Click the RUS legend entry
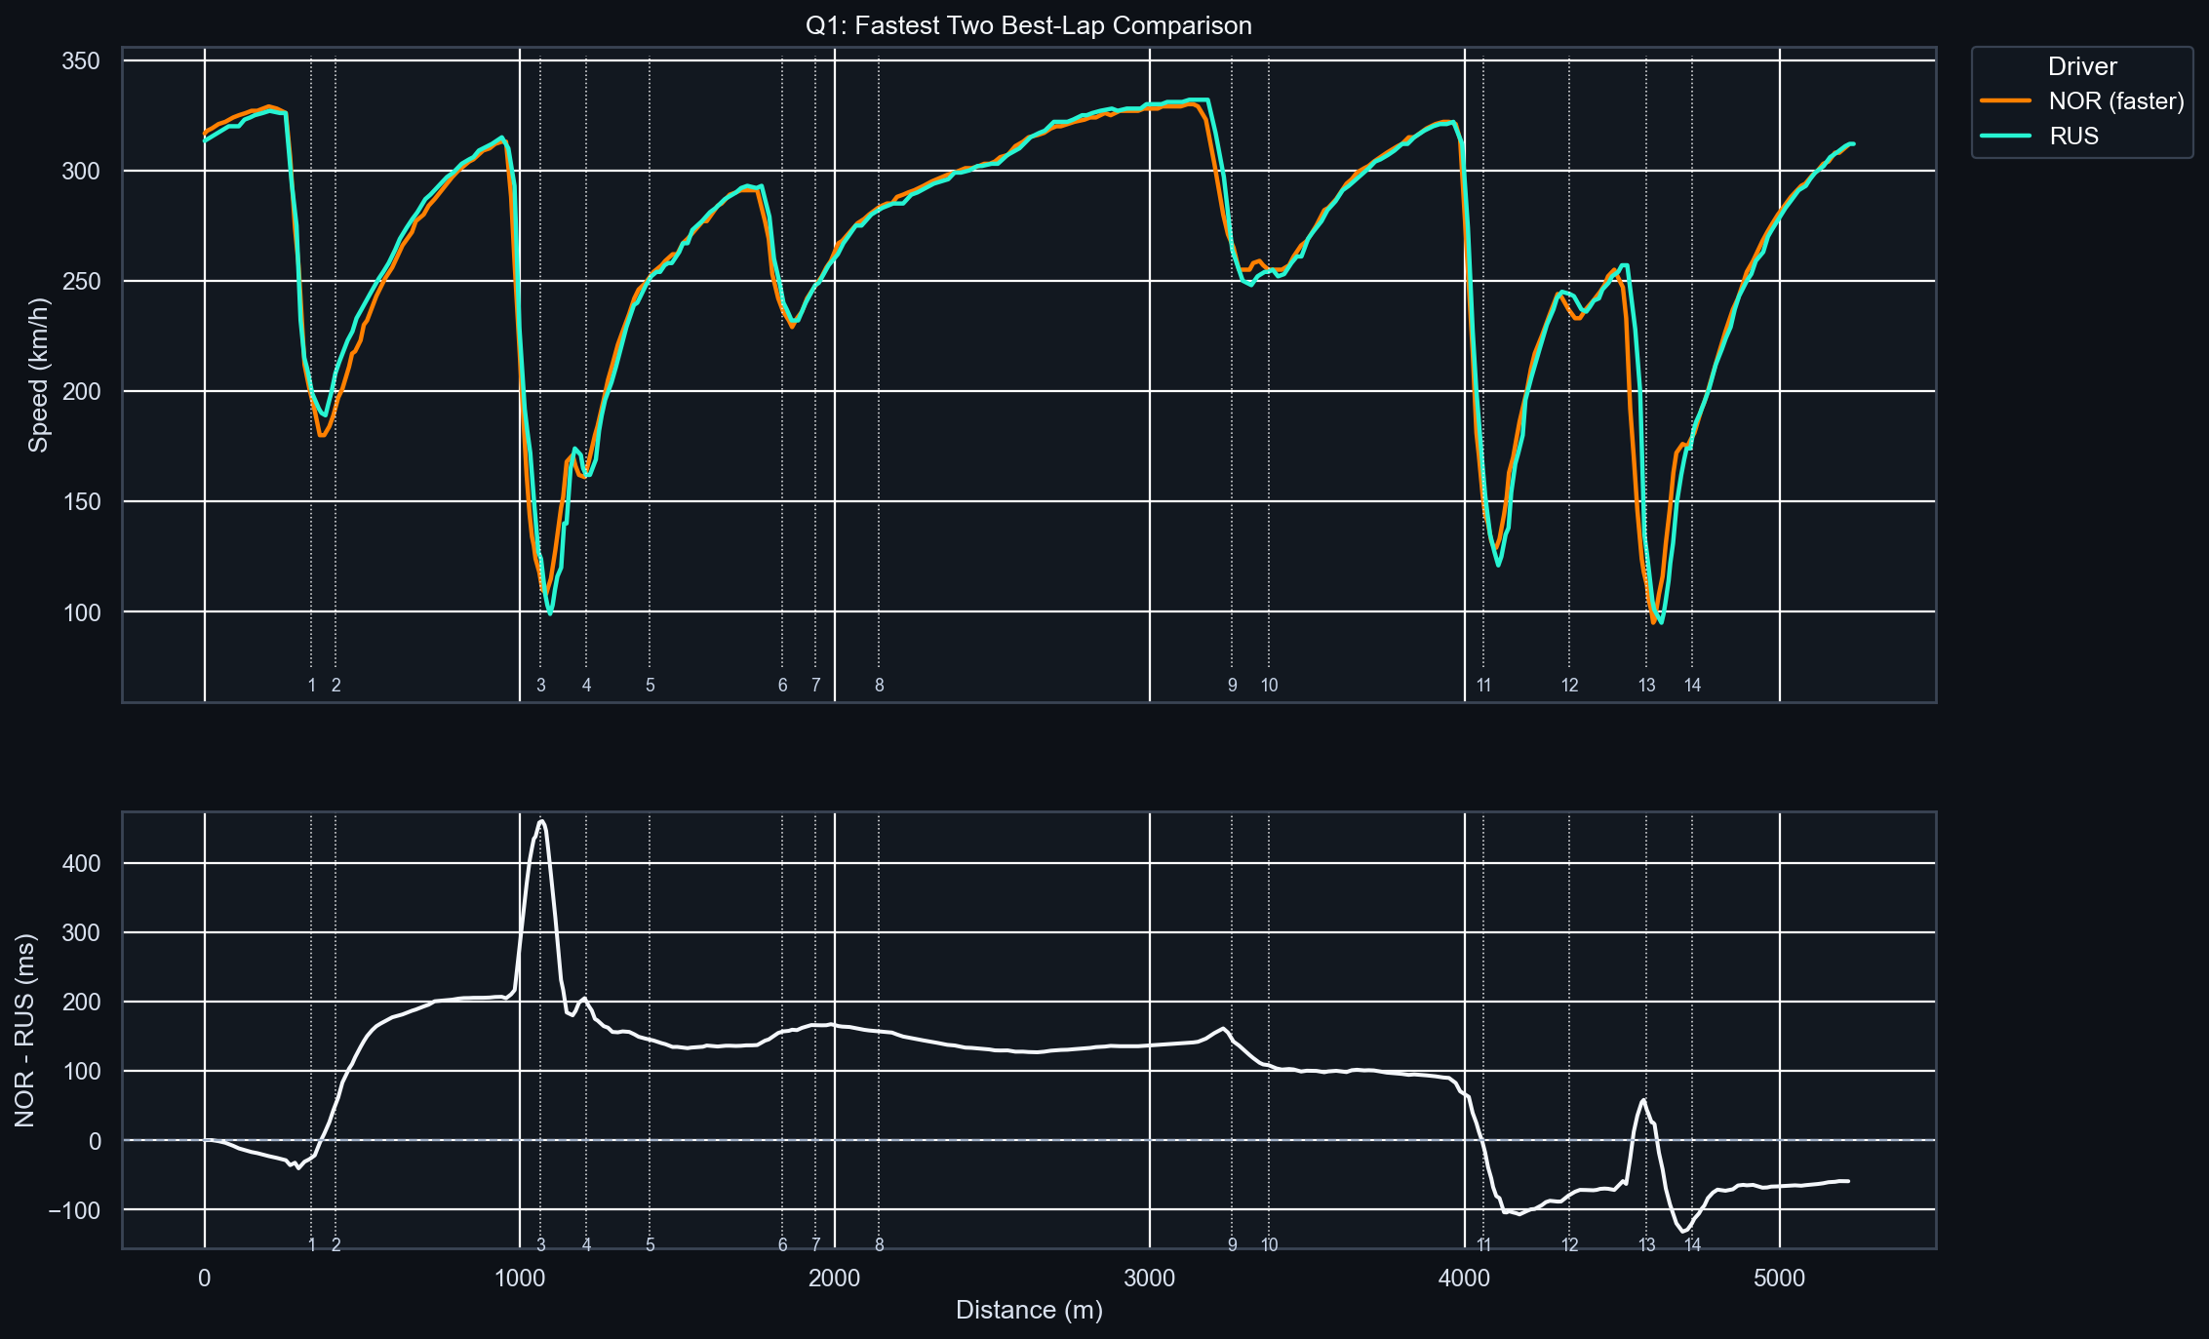 point(2073,137)
